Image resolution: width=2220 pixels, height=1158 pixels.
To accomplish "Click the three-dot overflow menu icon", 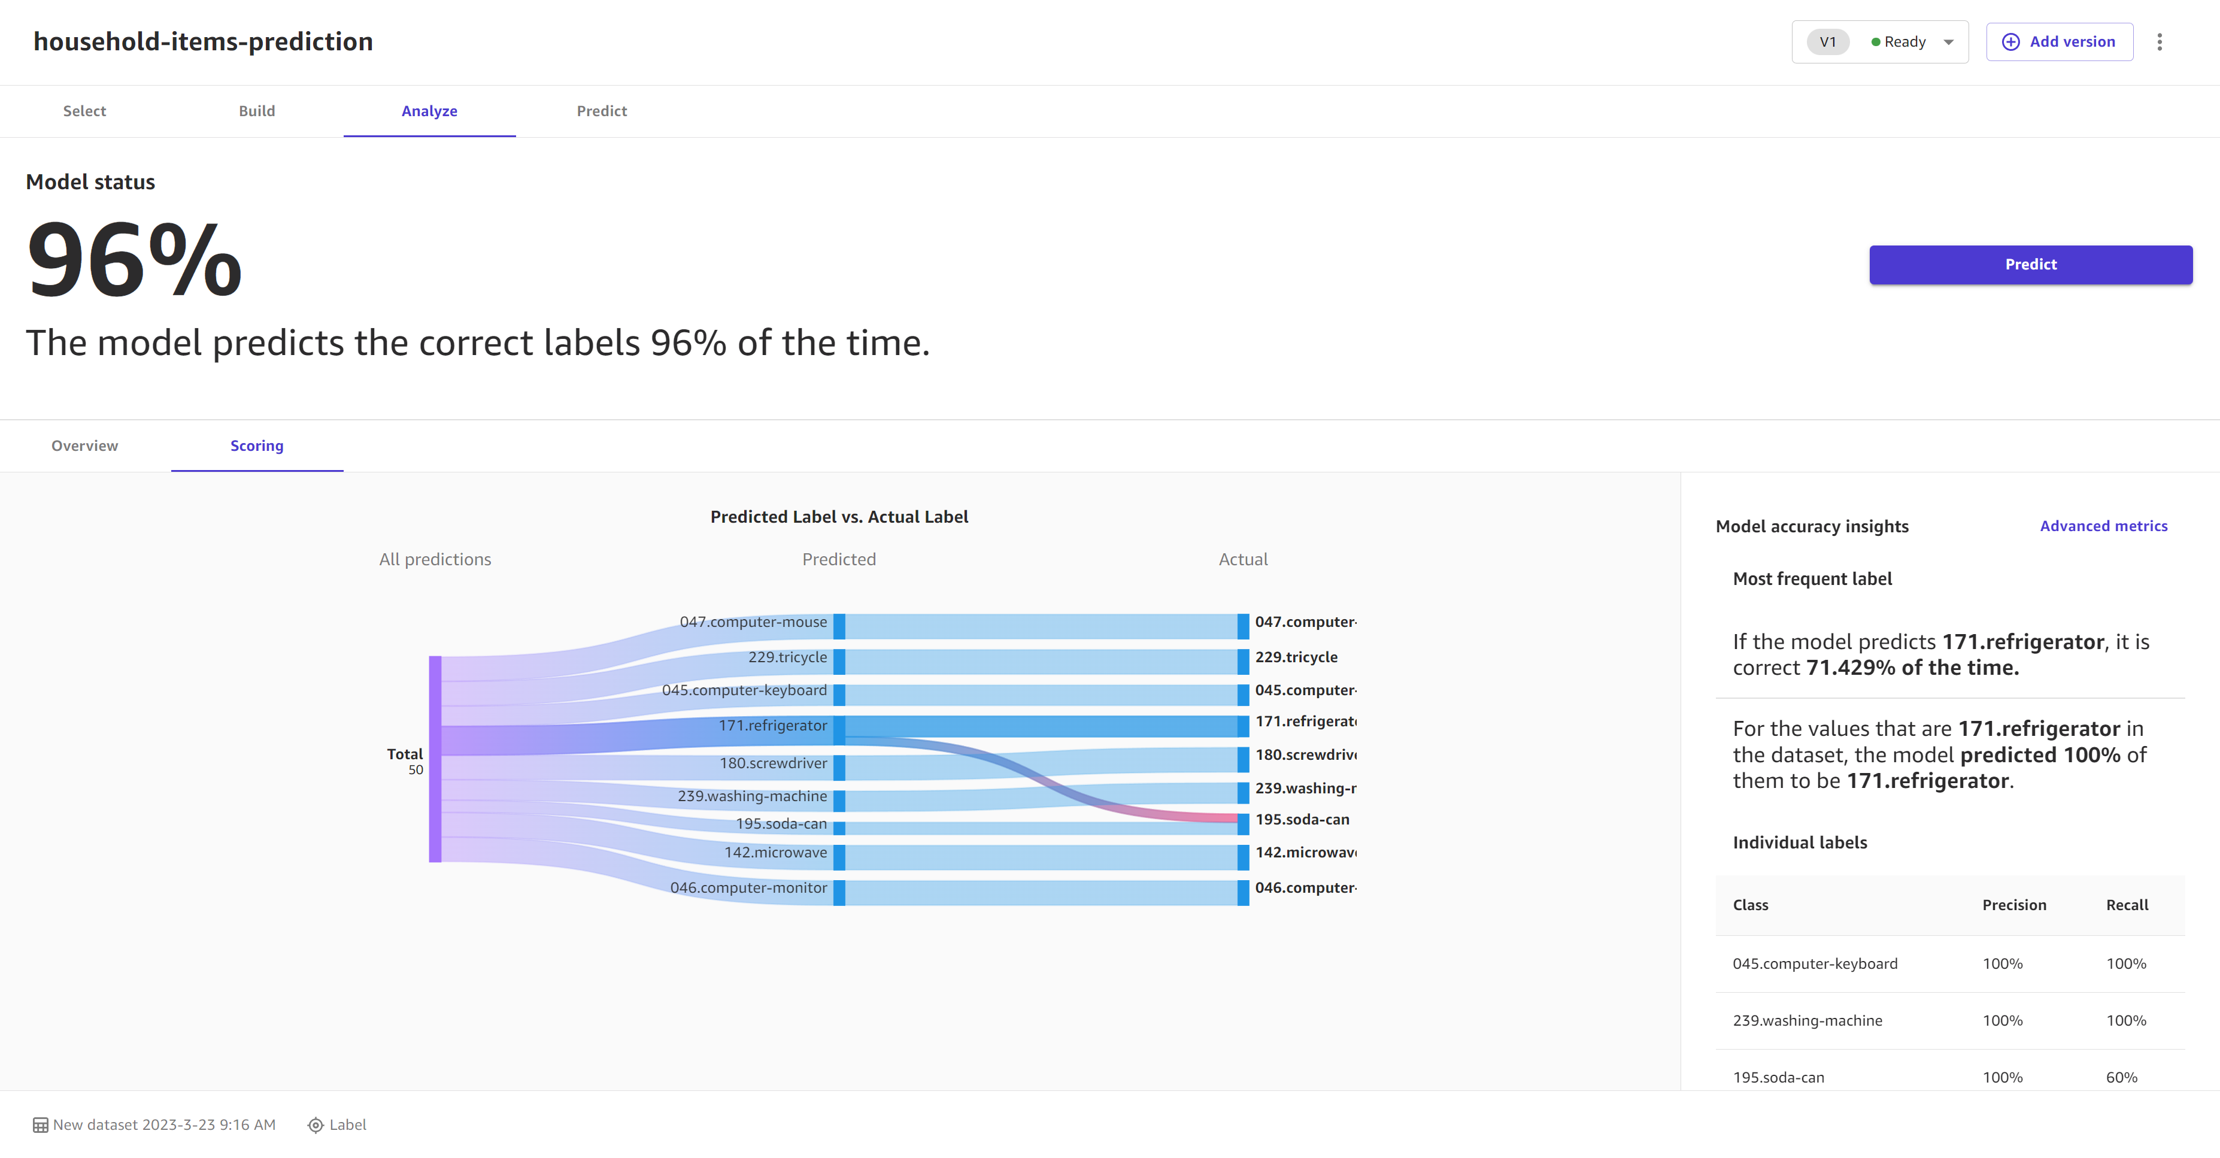I will point(2160,41).
